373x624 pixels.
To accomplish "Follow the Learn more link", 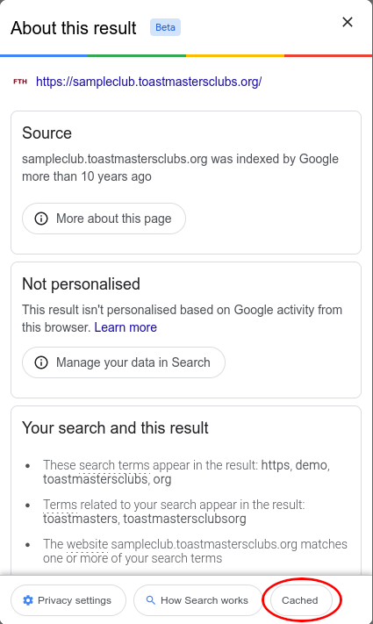I will point(126,327).
